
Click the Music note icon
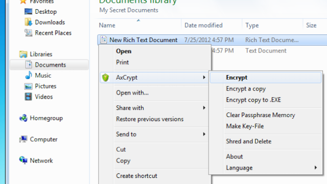point(29,75)
